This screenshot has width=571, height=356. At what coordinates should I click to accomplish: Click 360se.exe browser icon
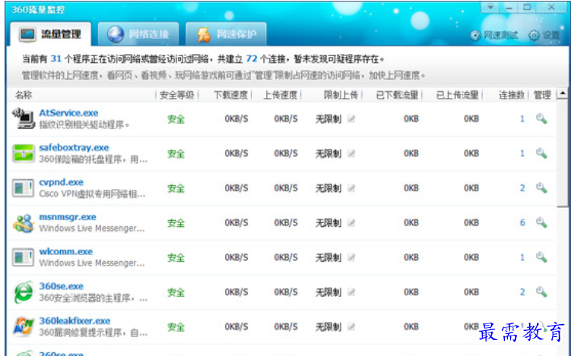pos(24,292)
